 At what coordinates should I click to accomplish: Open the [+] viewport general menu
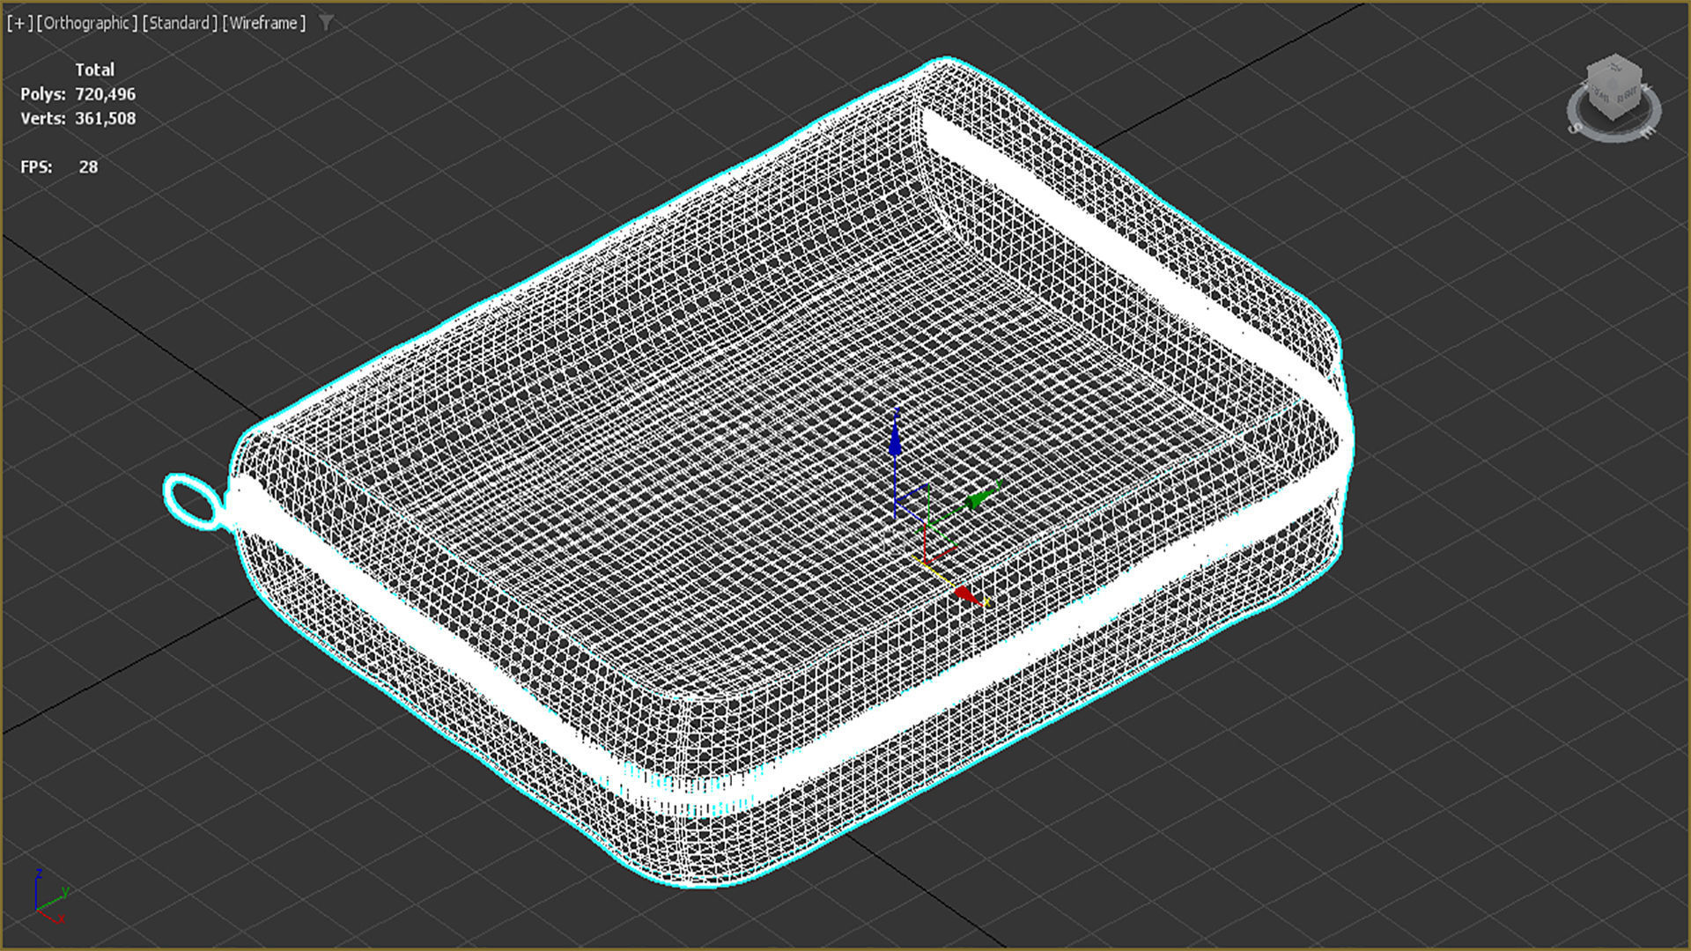coord(19,23)
